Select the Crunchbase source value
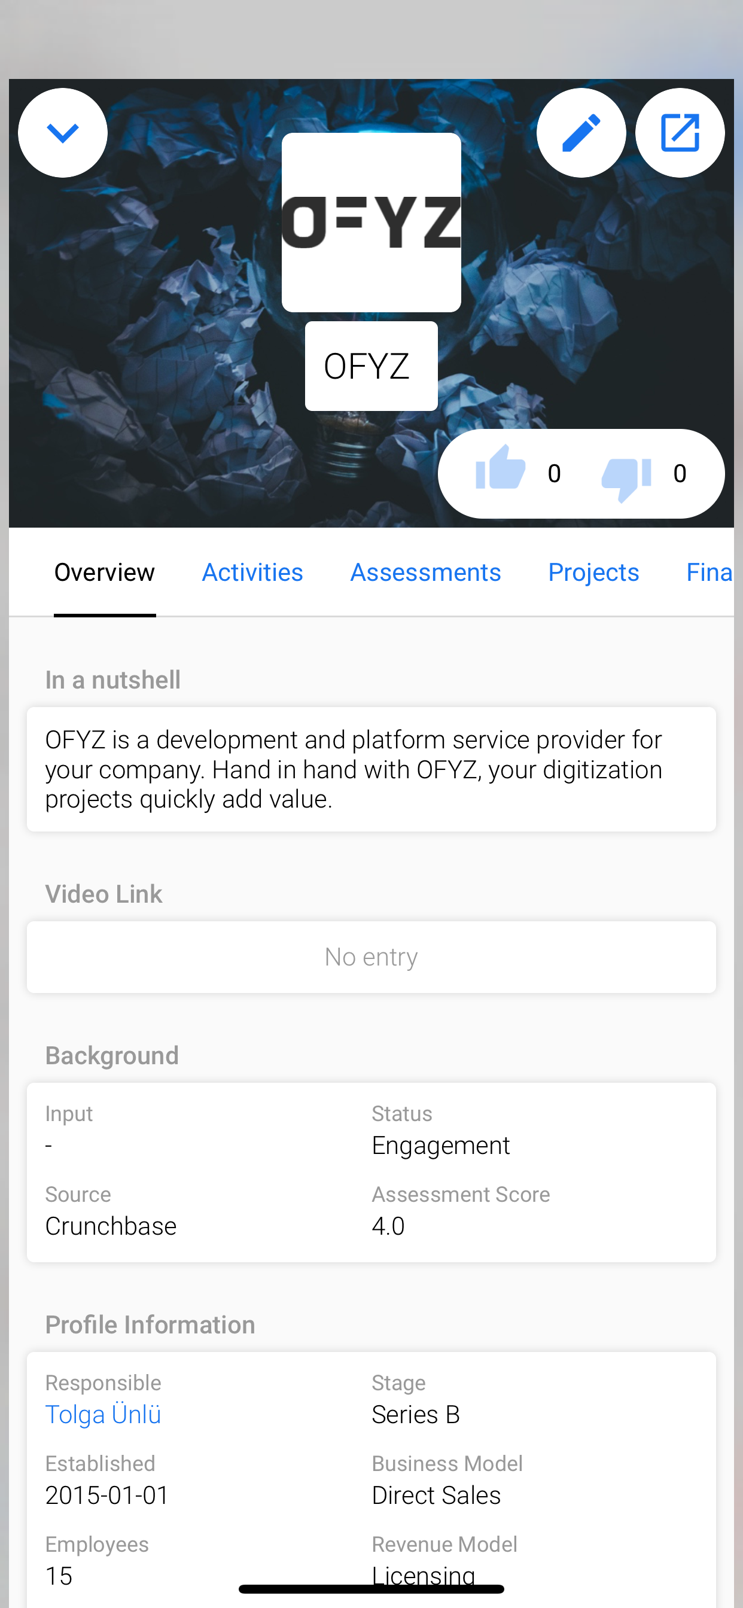743x1608 pixels. 111,1226
